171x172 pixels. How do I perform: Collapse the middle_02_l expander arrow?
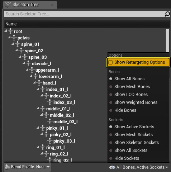(x=42, y=115)
